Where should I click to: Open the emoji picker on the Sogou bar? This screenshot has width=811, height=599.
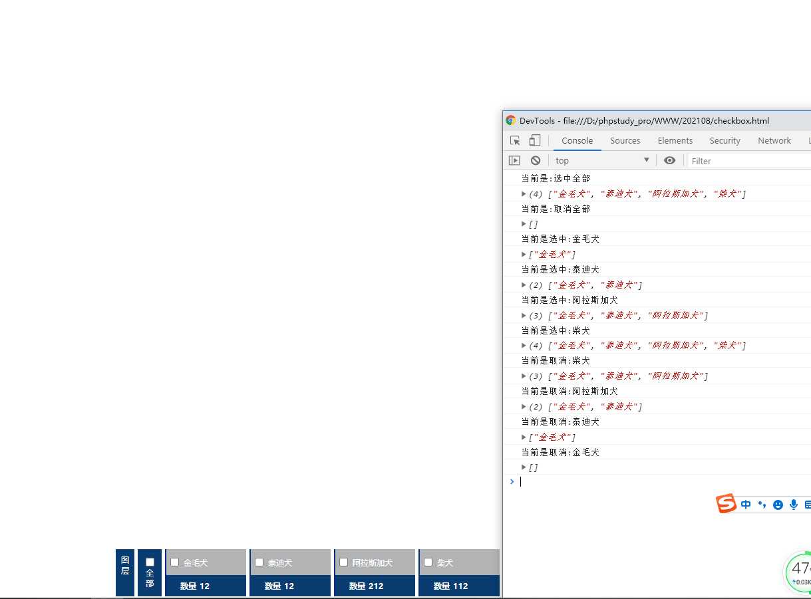778,505
